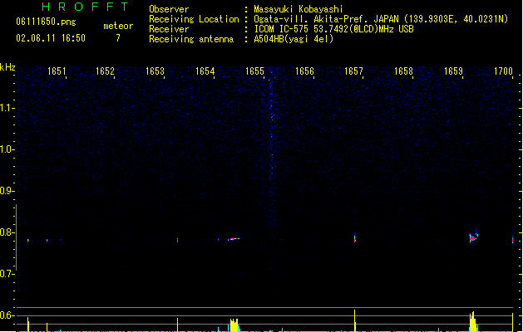Select the file name 06111650.png
Image resolution: width=523 pixels, height=332 pixels.
point(46,22)
